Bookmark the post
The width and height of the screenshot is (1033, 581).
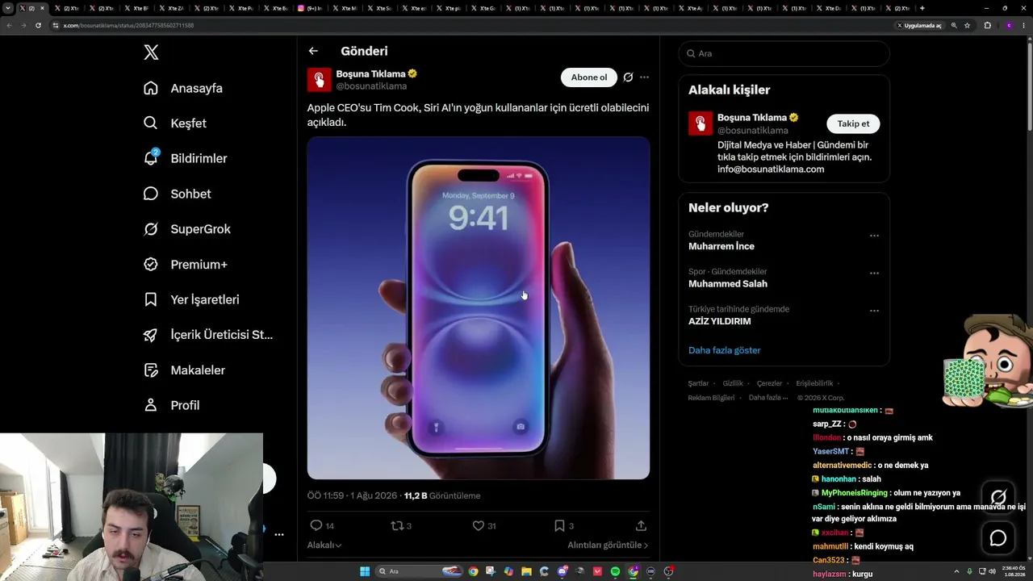[559, 525]
